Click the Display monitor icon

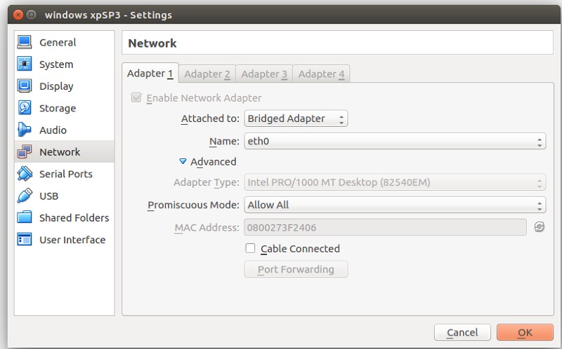click(x=25, y=86)
